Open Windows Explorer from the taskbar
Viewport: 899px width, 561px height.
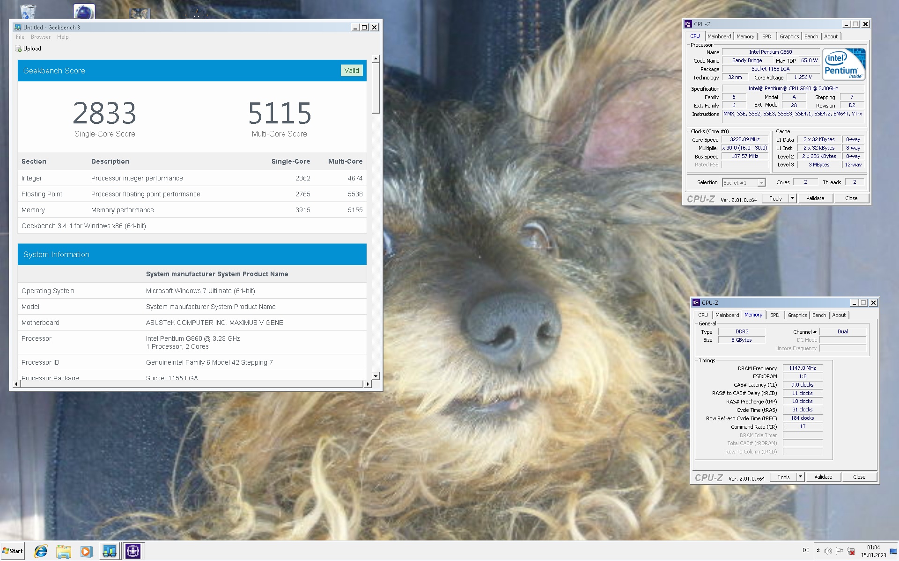click(x=63, y=551)
